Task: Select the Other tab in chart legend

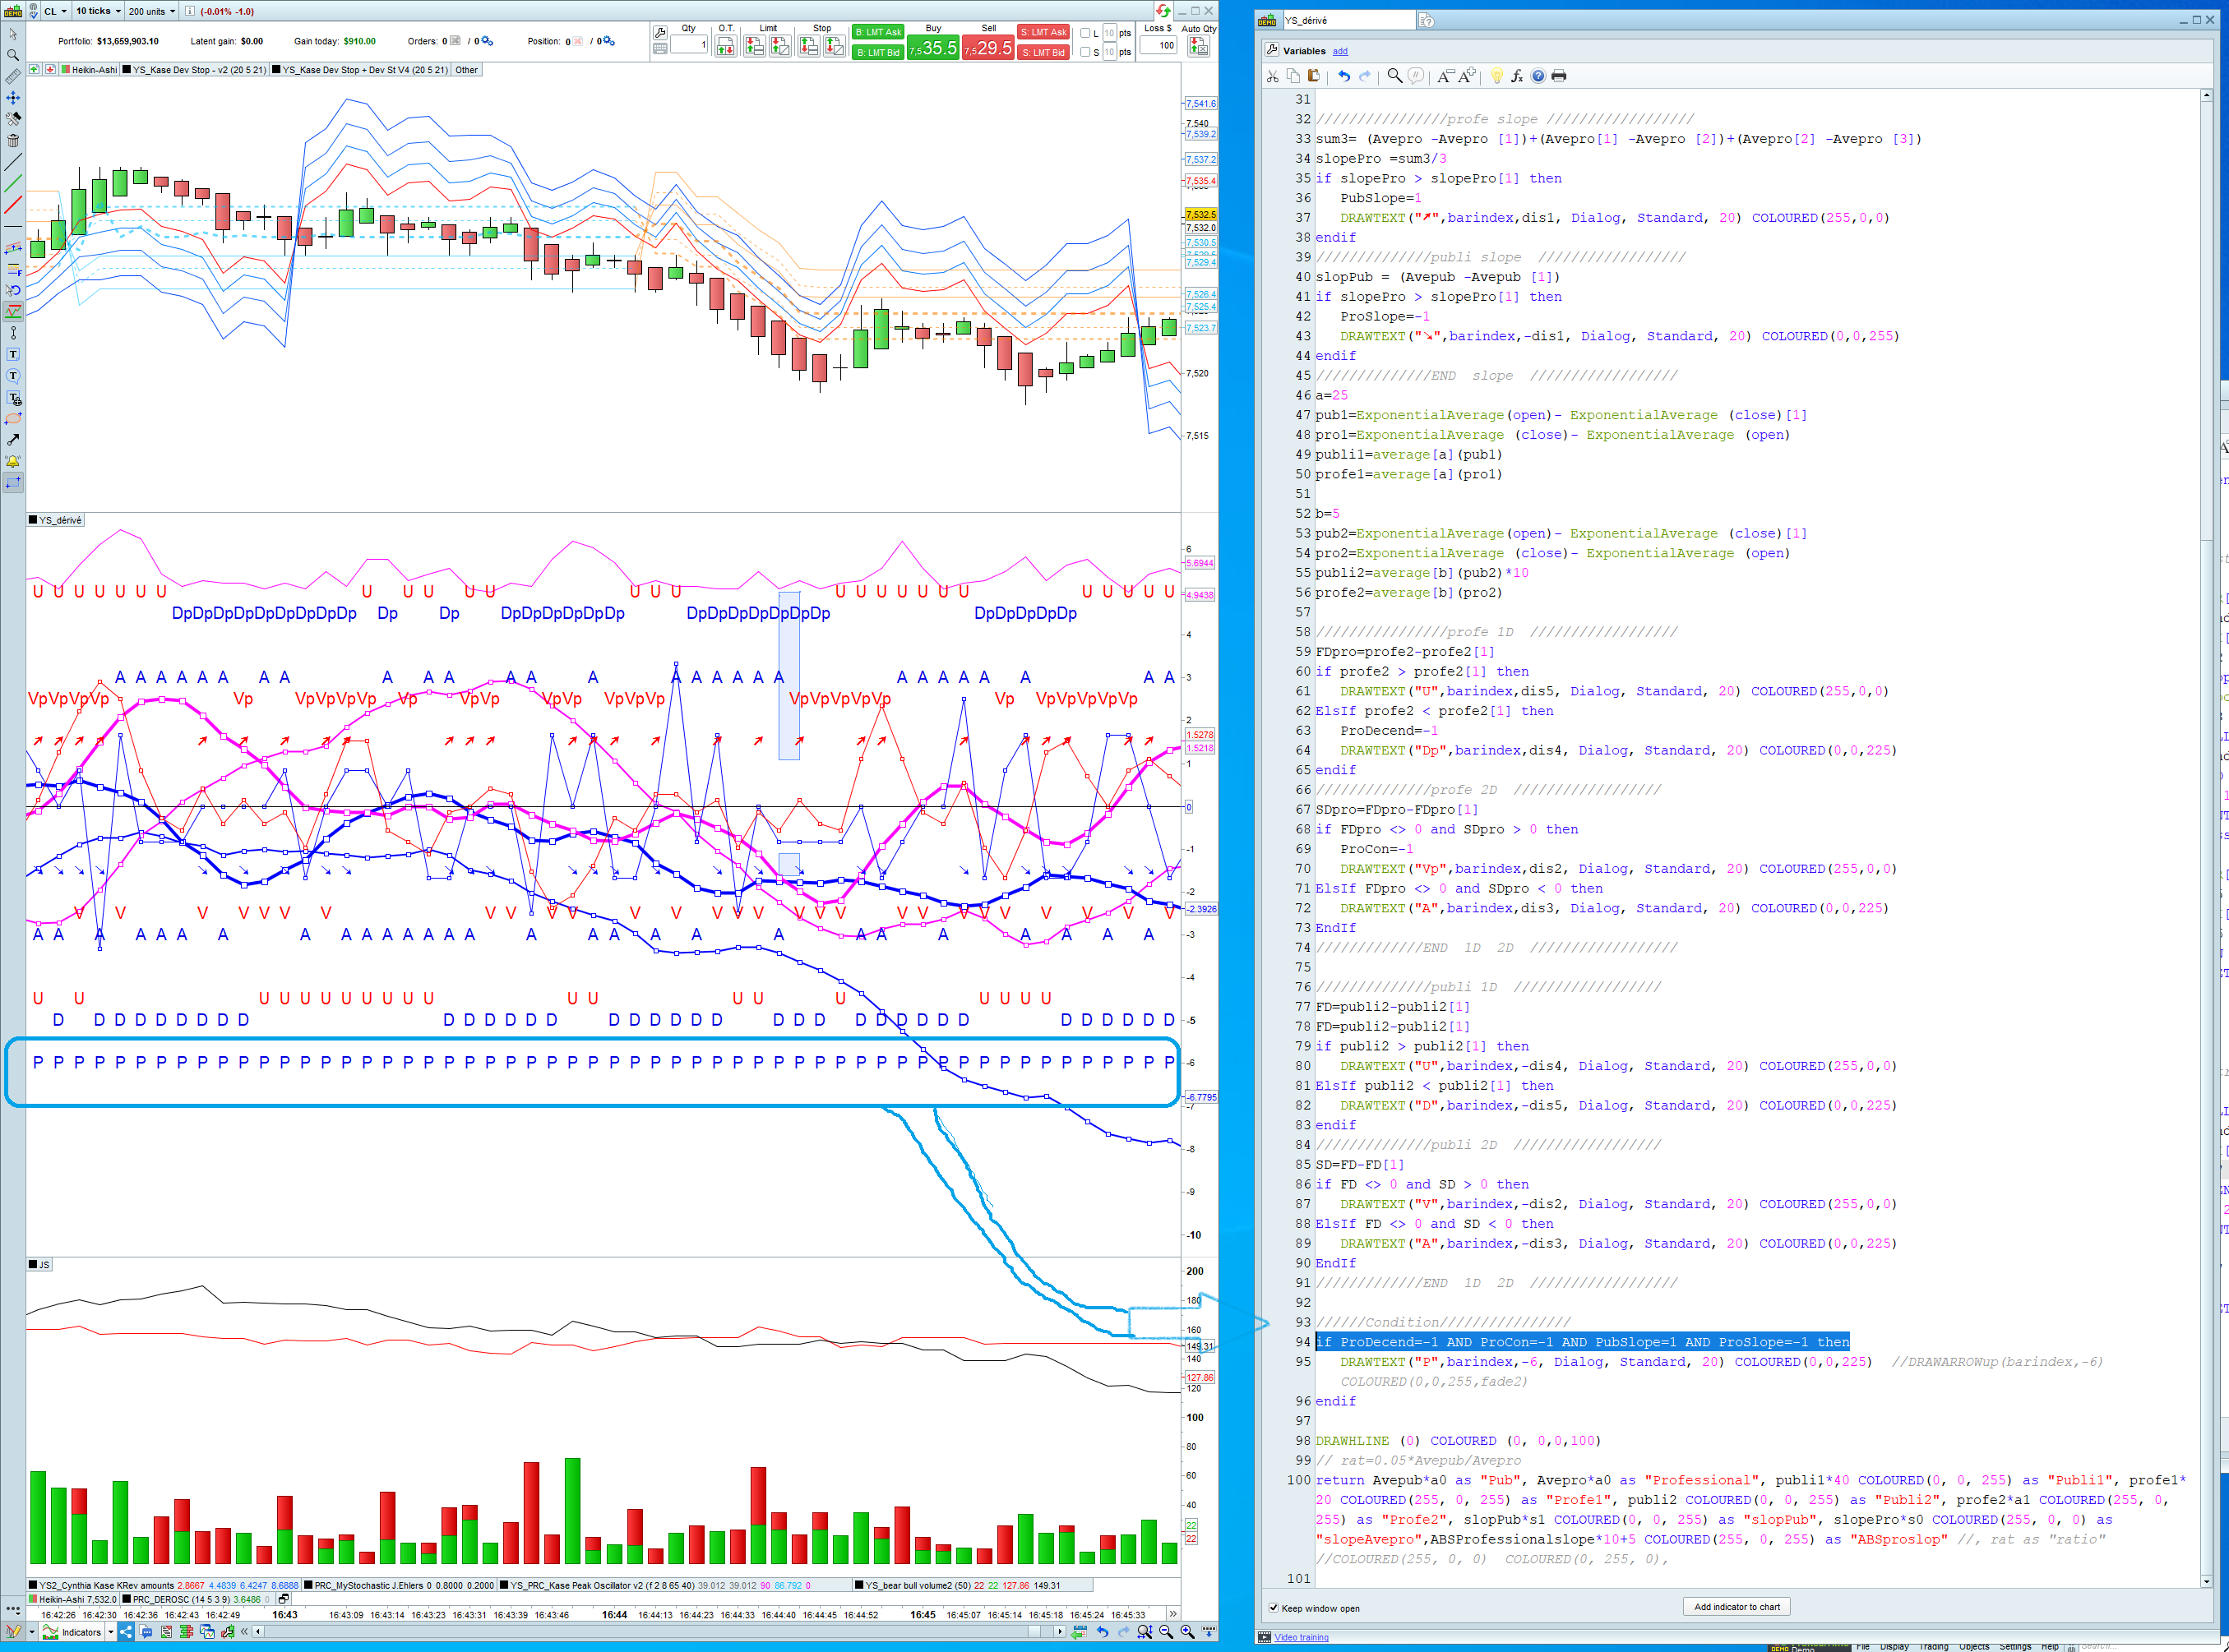Action: pos(466,70)
